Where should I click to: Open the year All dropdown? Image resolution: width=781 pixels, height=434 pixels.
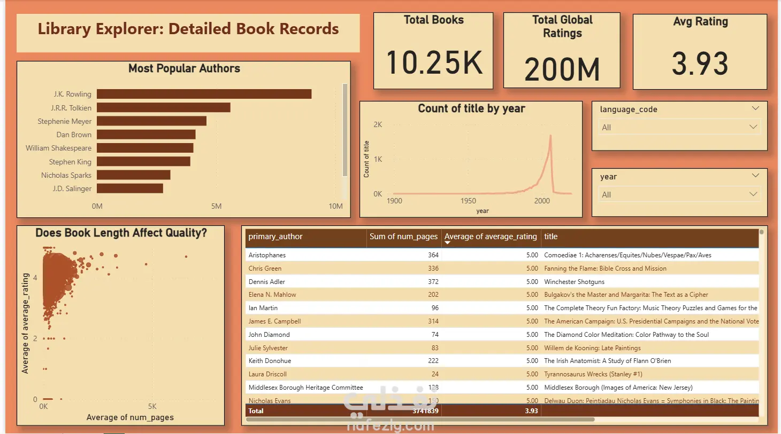[679, 194]
